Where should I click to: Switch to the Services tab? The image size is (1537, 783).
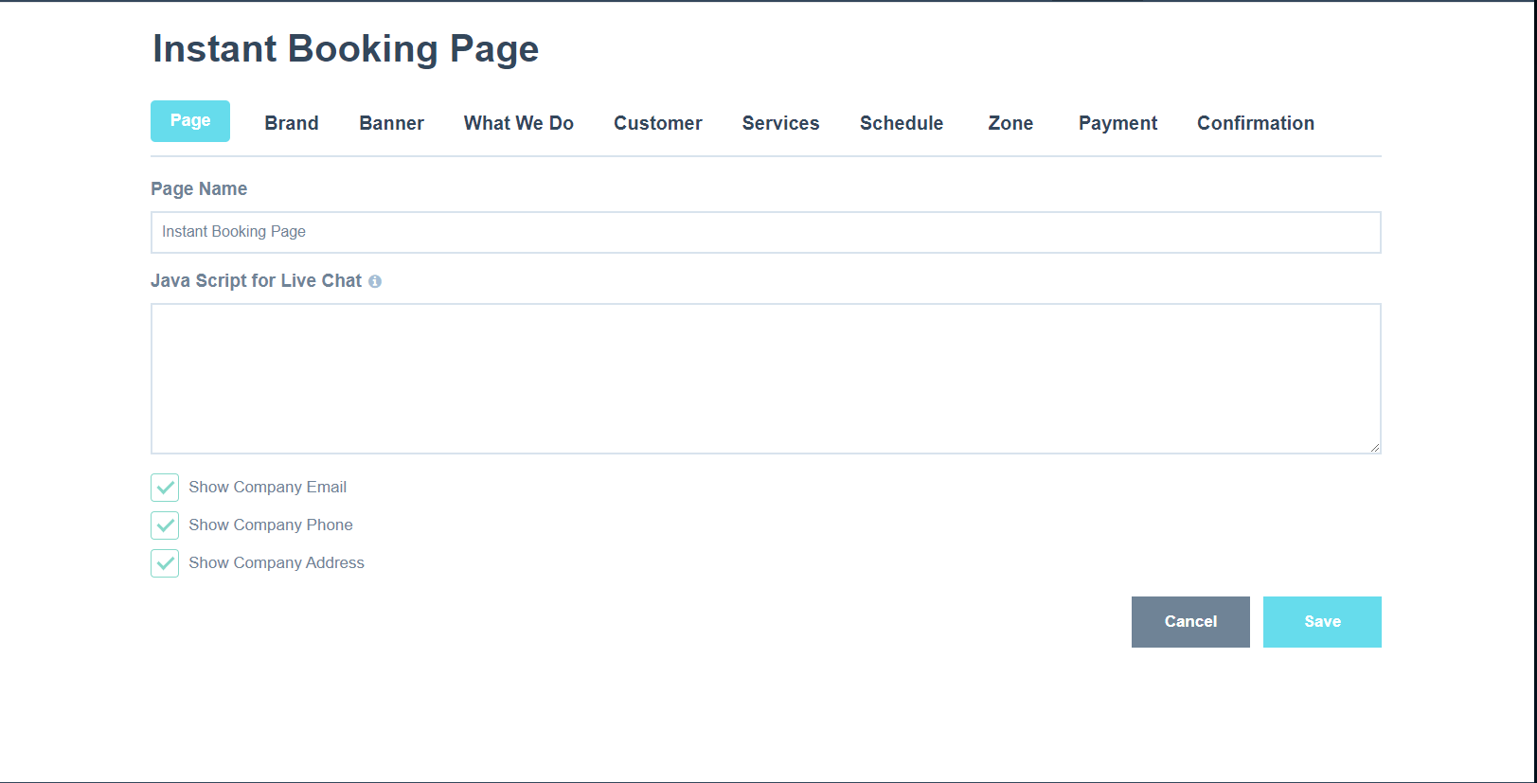tap(781, 123)
